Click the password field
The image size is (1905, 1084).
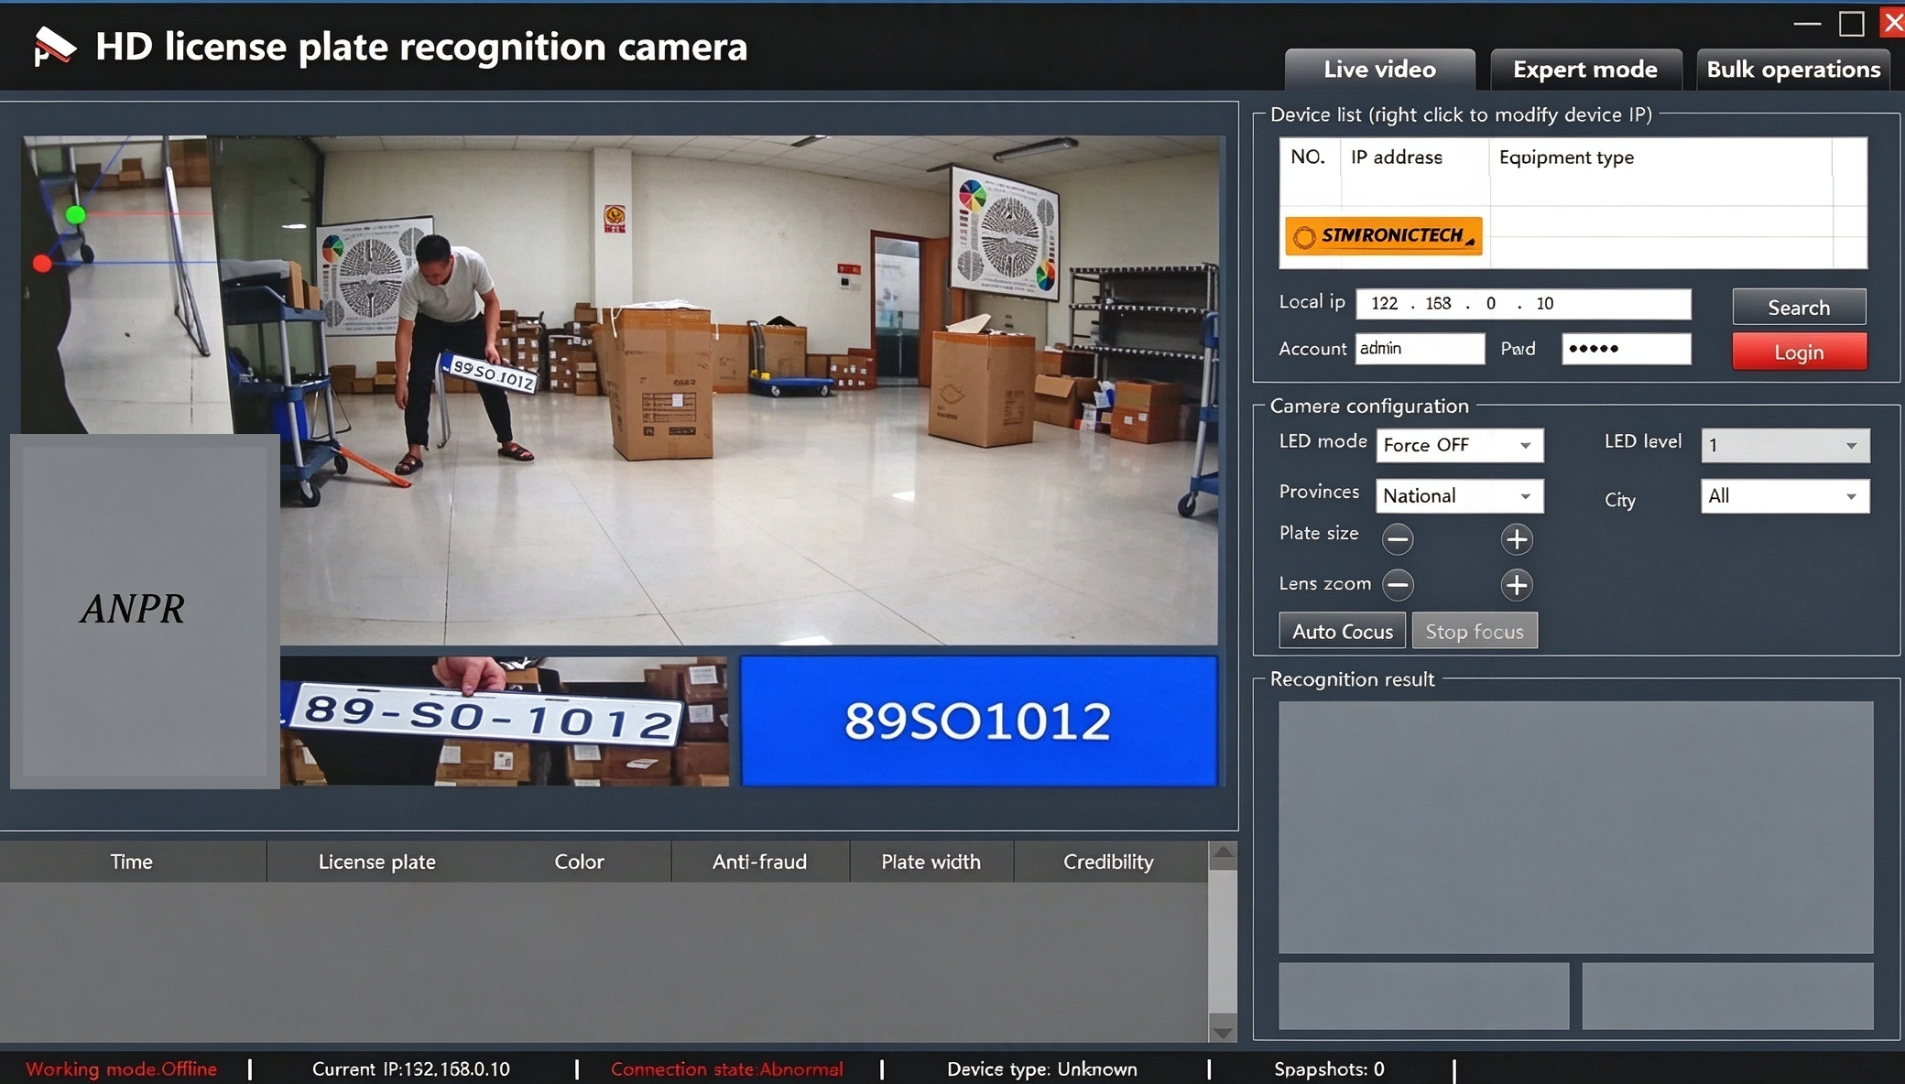[1626, 349]
